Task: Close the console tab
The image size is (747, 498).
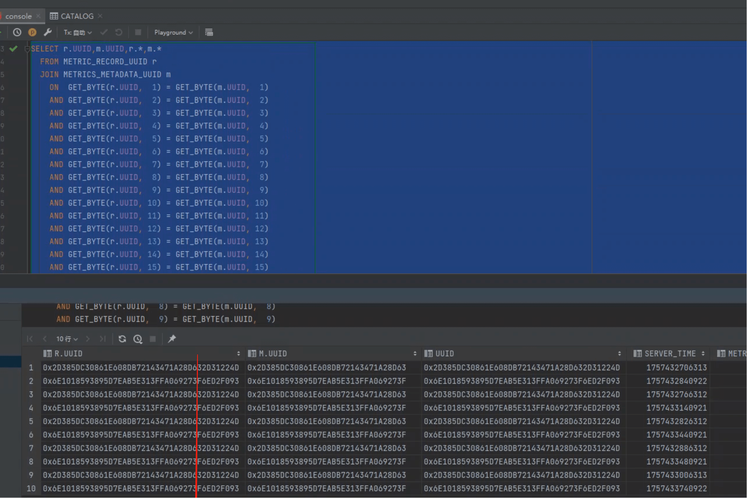Action: click(38, 16)
